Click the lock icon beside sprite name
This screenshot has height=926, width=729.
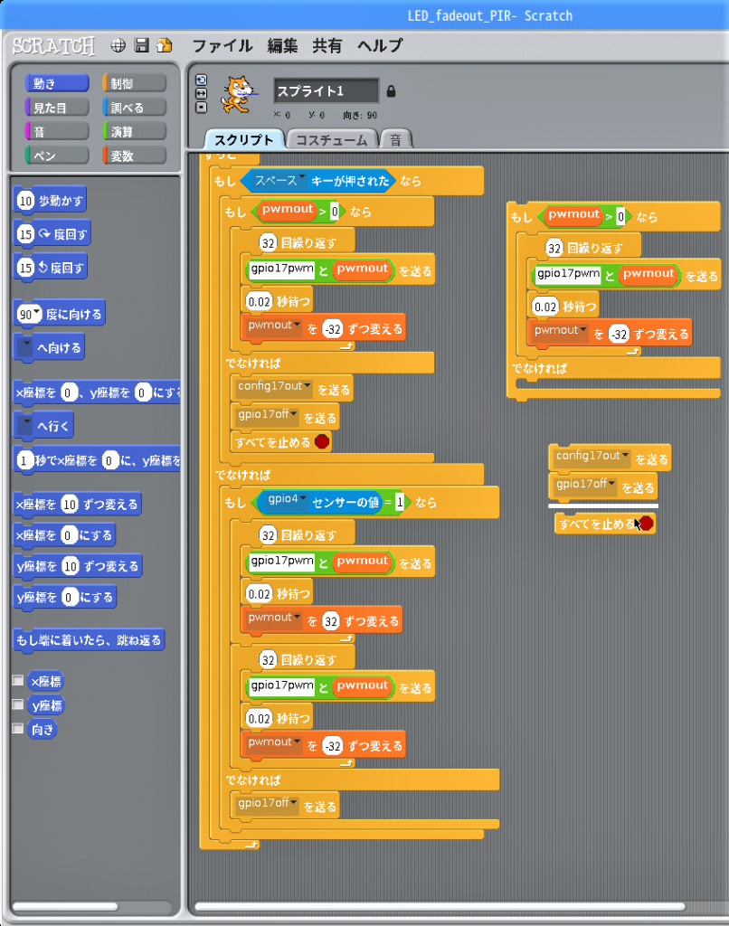click(392, 91)
